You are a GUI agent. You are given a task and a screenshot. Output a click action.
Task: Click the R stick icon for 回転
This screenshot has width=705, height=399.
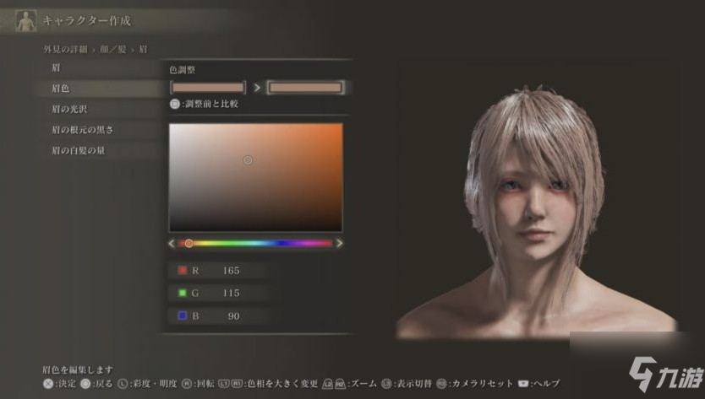point(187,384)
